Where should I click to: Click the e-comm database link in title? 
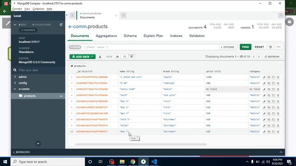77,27
